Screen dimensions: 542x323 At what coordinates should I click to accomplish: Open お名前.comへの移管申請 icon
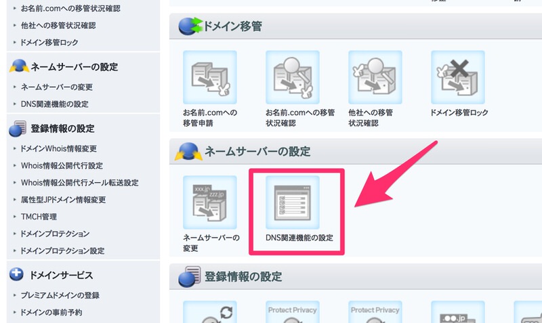[x=210, y=77]
